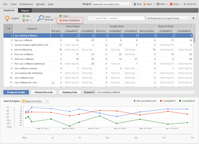The width and height of the screenshot is (199, 144).
Task: Select the best seo software keyword
Action: pos(24,59)
